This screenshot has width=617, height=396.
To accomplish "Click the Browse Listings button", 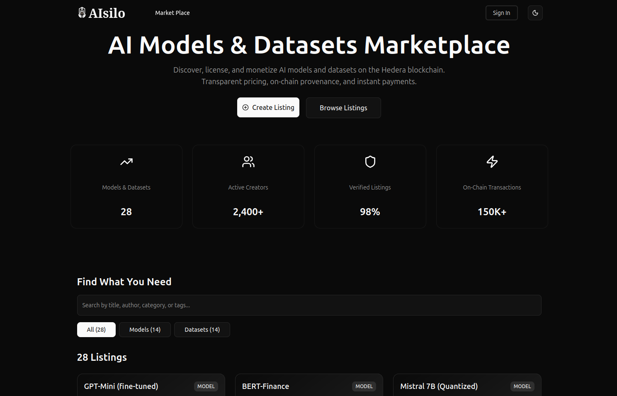I will tap(343, 108).
